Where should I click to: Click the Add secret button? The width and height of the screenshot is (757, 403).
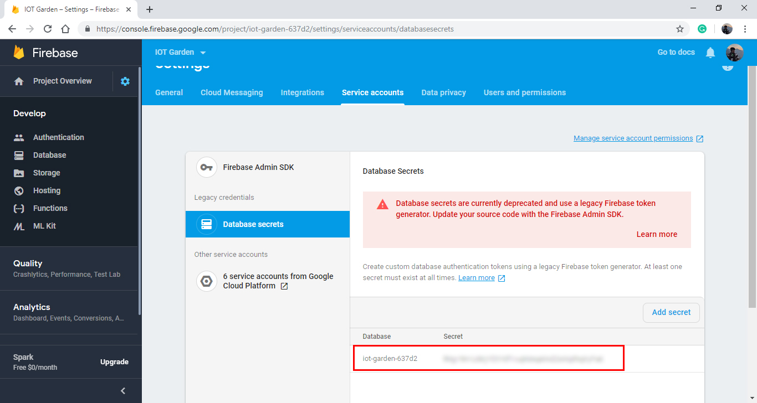671,312
